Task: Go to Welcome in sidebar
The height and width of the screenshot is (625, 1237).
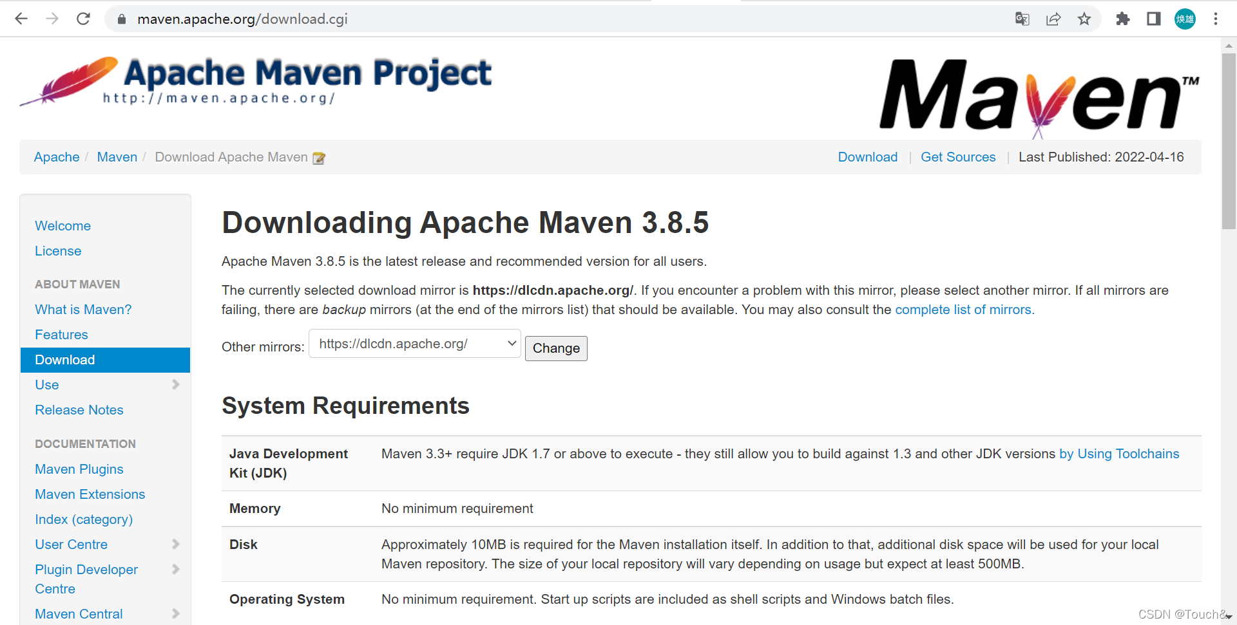Action: 62,226
